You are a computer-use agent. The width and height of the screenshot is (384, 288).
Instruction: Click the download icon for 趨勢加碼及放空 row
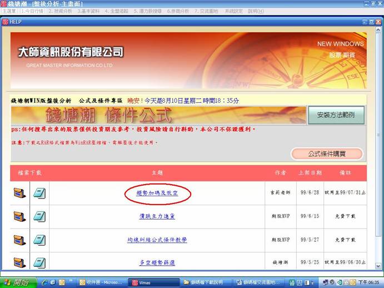[x=19, y=193]
